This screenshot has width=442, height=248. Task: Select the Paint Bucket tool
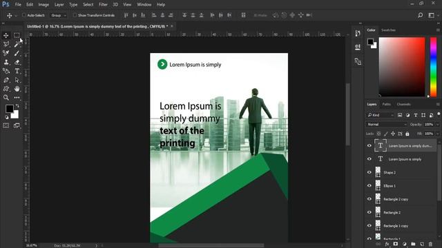point(6,71)
